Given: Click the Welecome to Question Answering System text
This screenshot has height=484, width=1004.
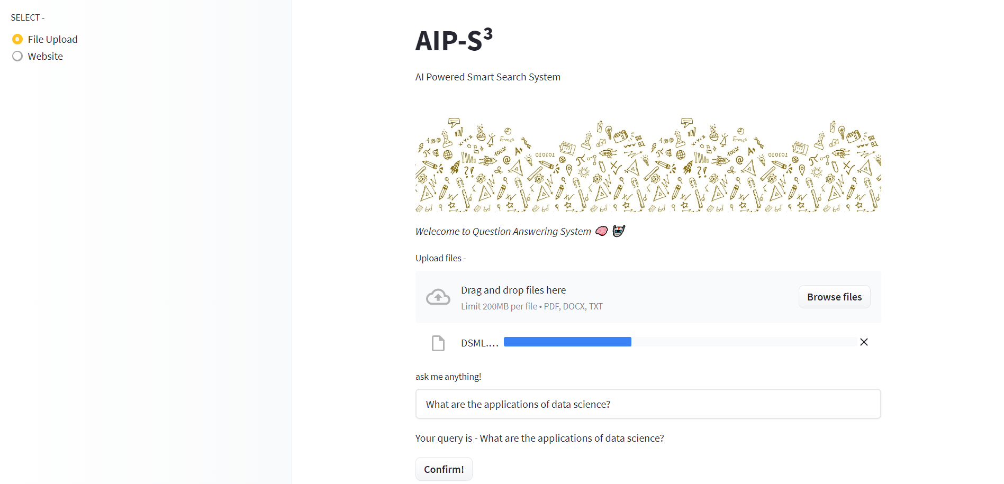Looking at the screenshot, I should 503,232.
